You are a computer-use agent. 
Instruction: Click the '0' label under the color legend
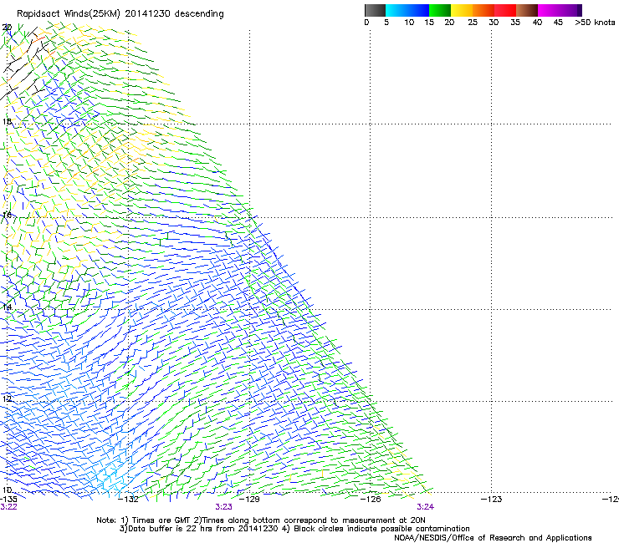click(x=366, y=23)
